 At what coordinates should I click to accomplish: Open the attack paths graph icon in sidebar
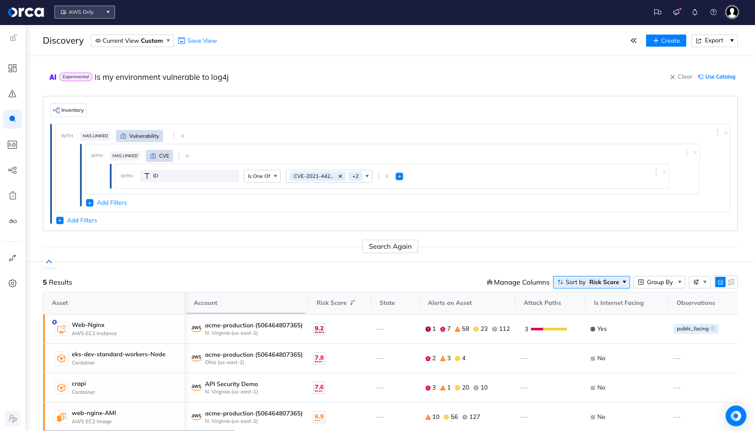13,170
